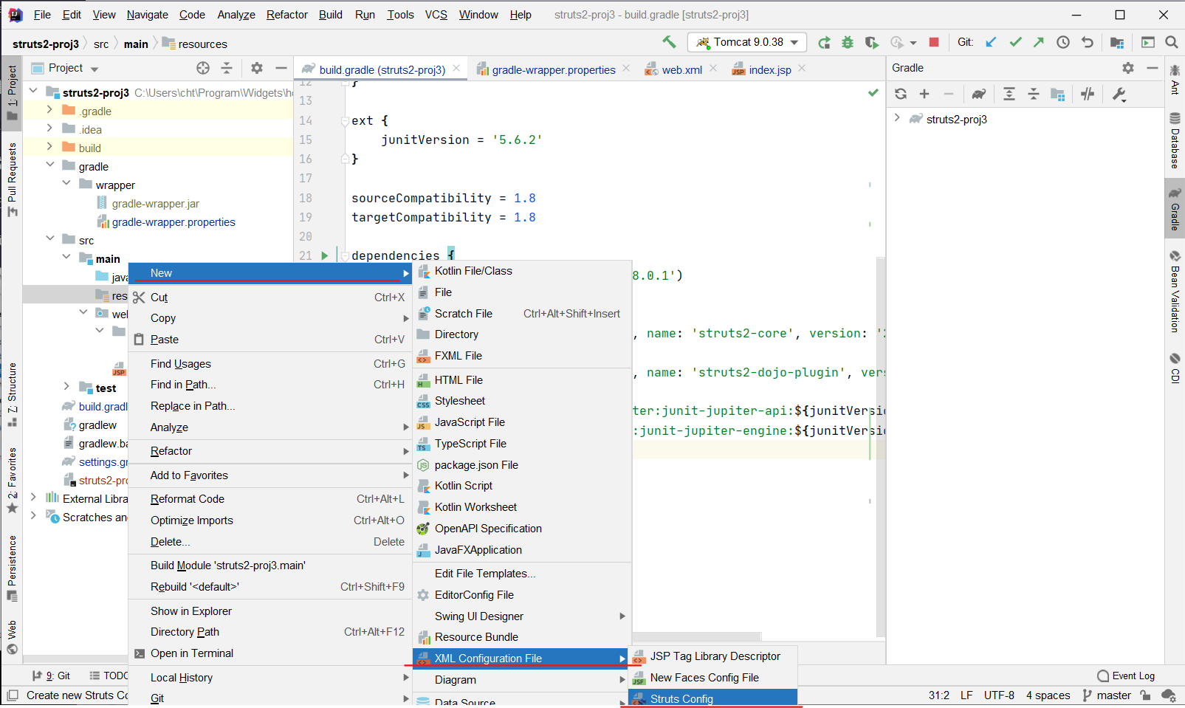1185x708 pixels.
Task: Expand External Libraries node
Action: point(33,498)
